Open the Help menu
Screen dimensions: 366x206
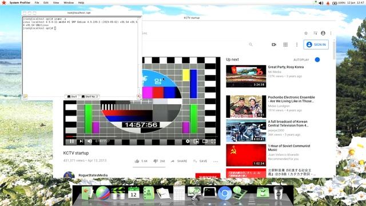pos(81,2)
